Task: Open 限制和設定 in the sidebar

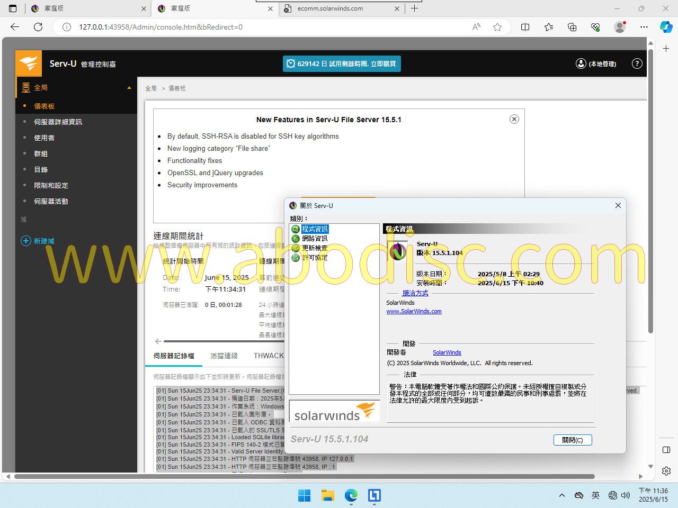Action: tap(51, 185)
